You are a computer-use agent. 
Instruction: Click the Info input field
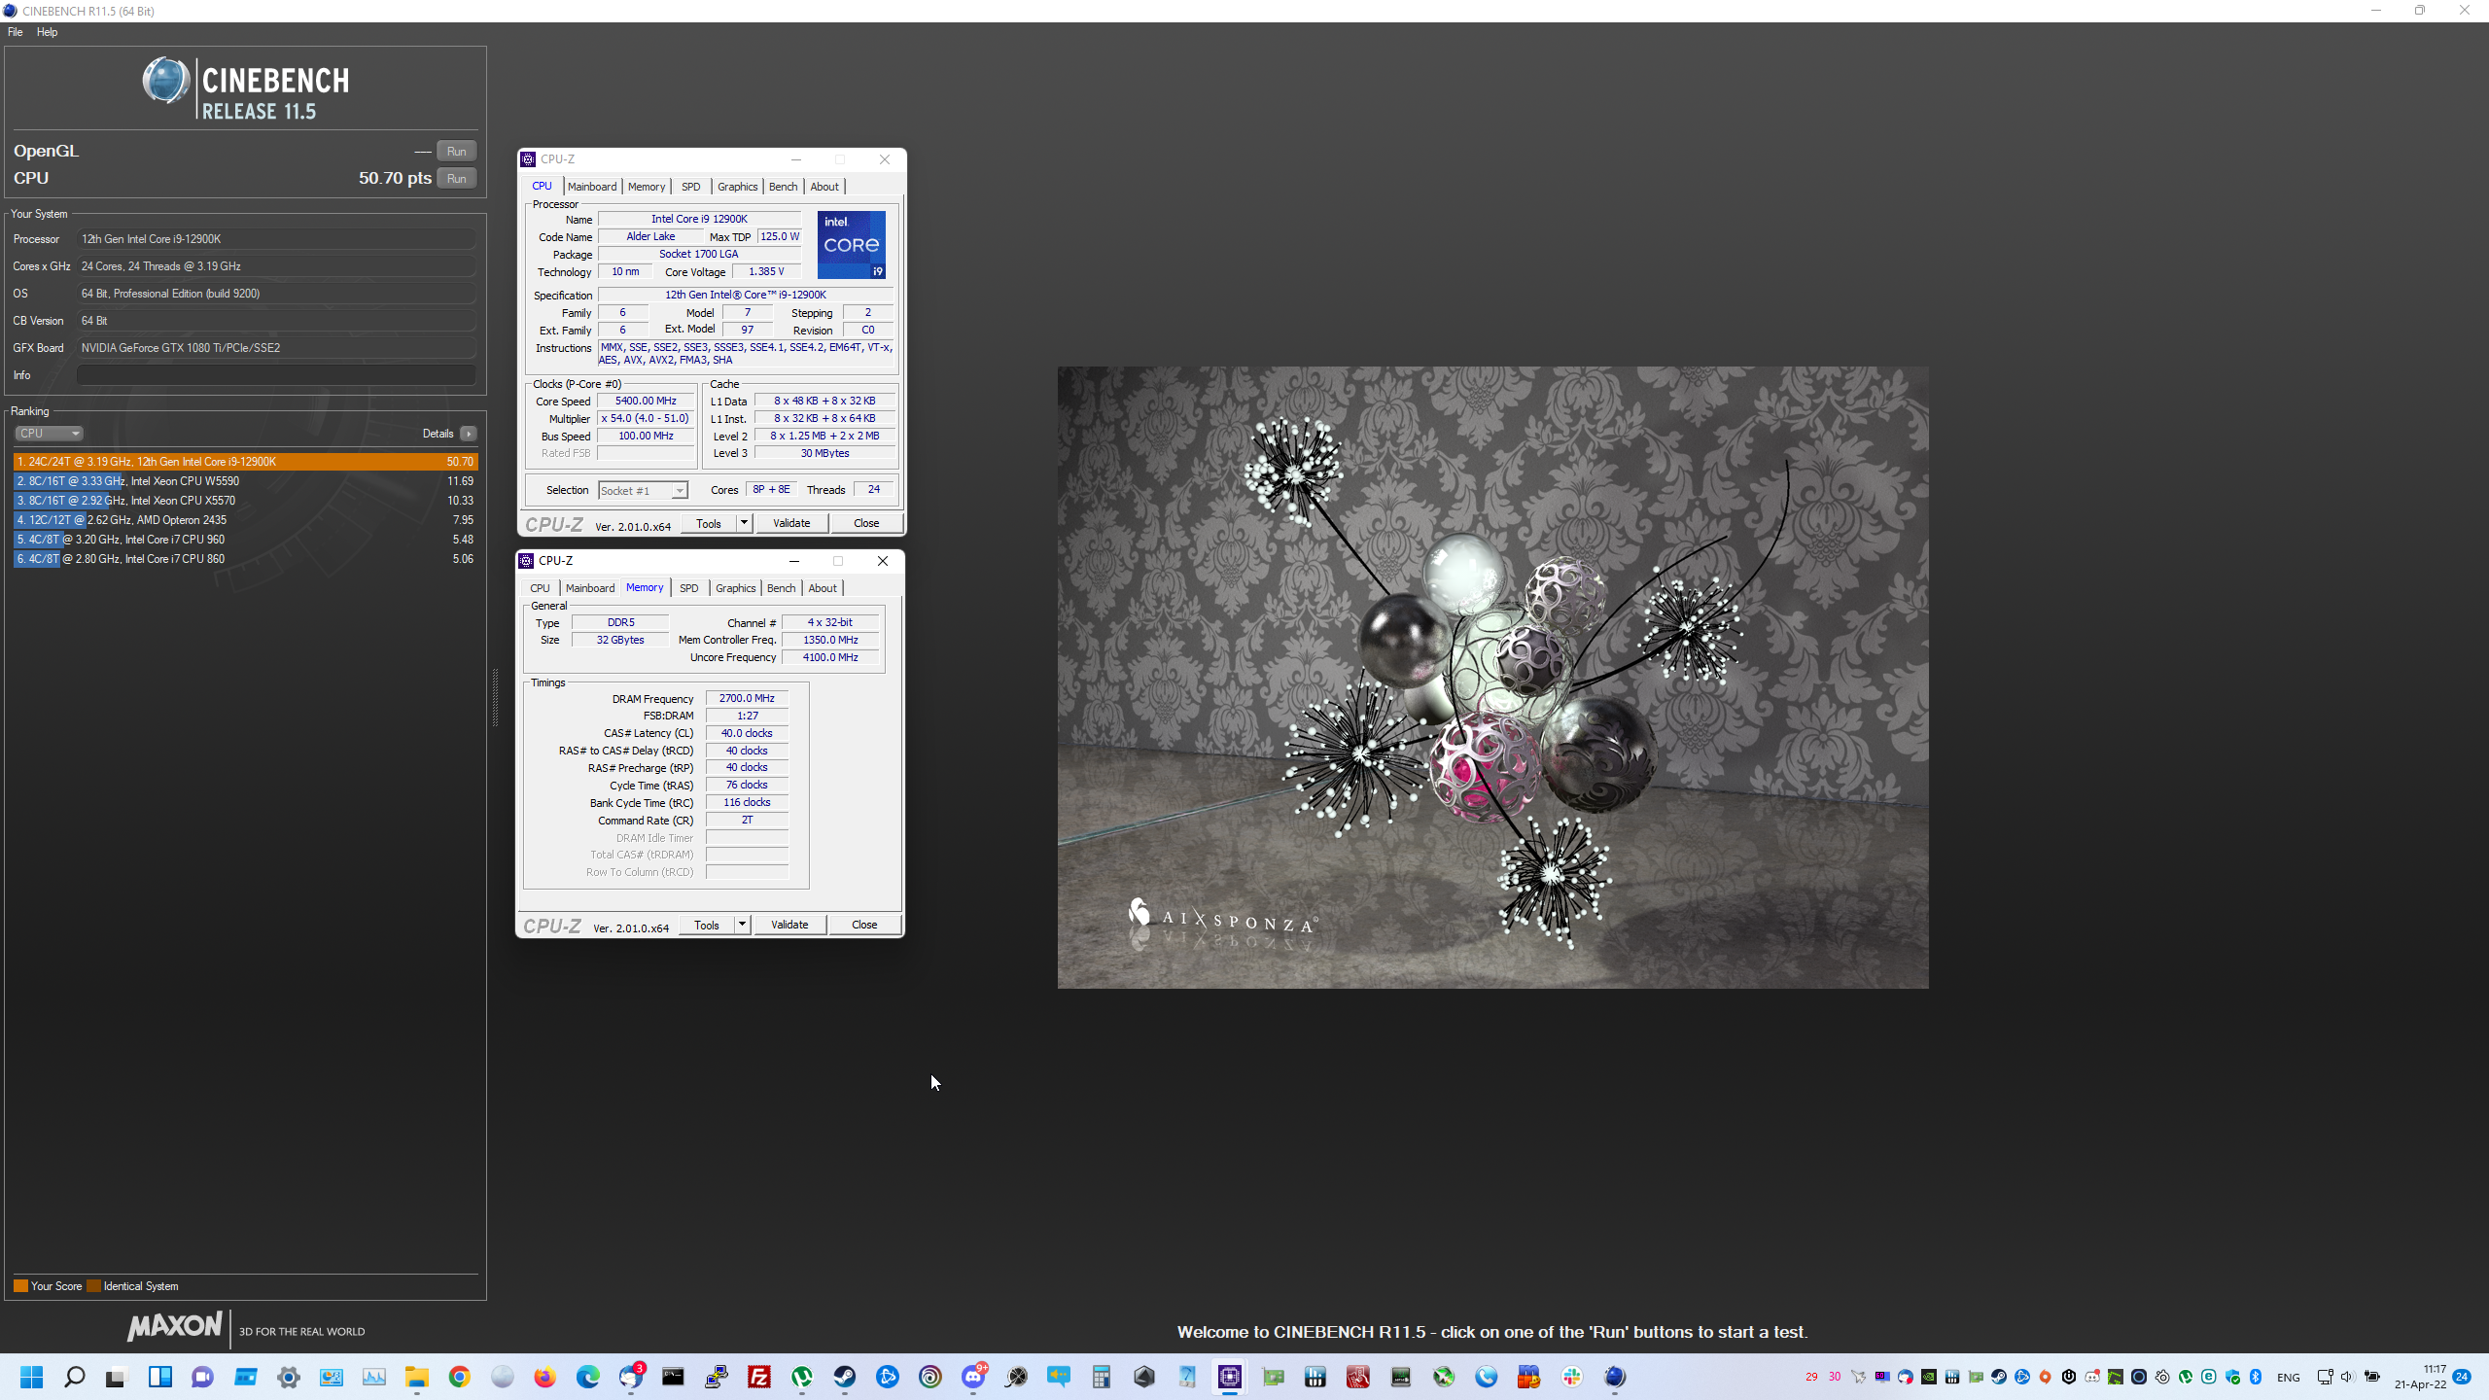tap(276, 375)
